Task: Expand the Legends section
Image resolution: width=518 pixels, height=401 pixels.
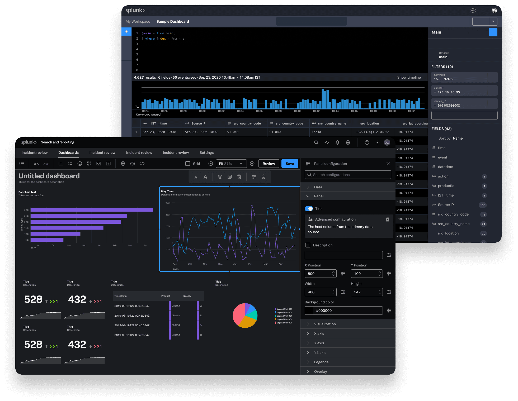Action: point(348,362)
